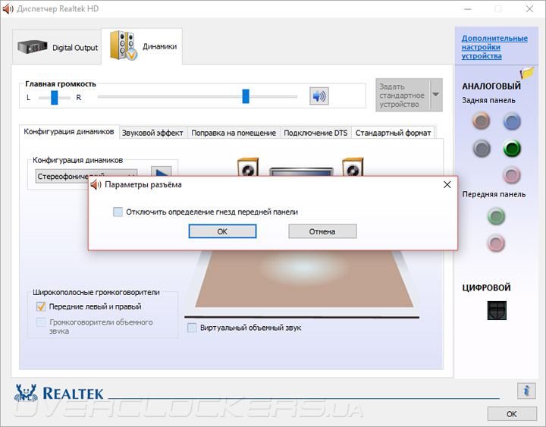Click the pink front panel jack
This screenshot has height=427, width=546.
point(496,243)
